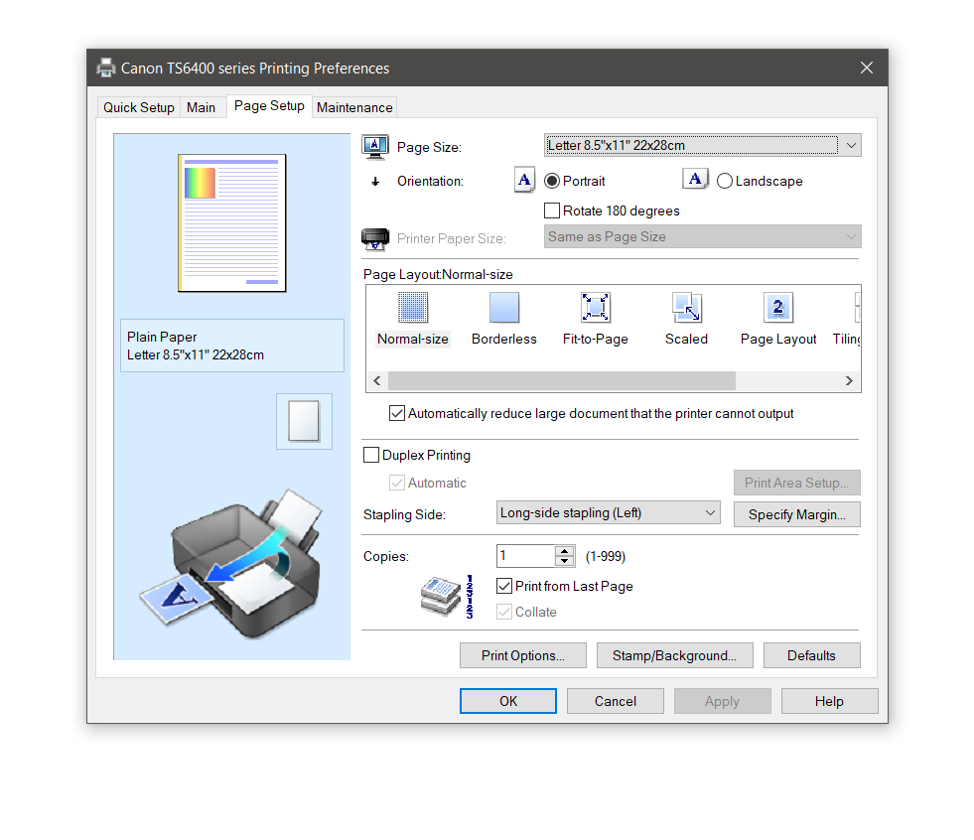This screenshot has width=974, height=840.
Task: Open the Maintenance tab
Action: tap(353, 106)
